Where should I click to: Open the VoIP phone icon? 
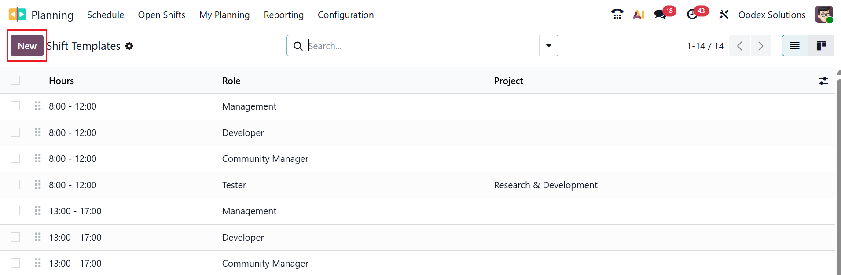coord(617,15)
